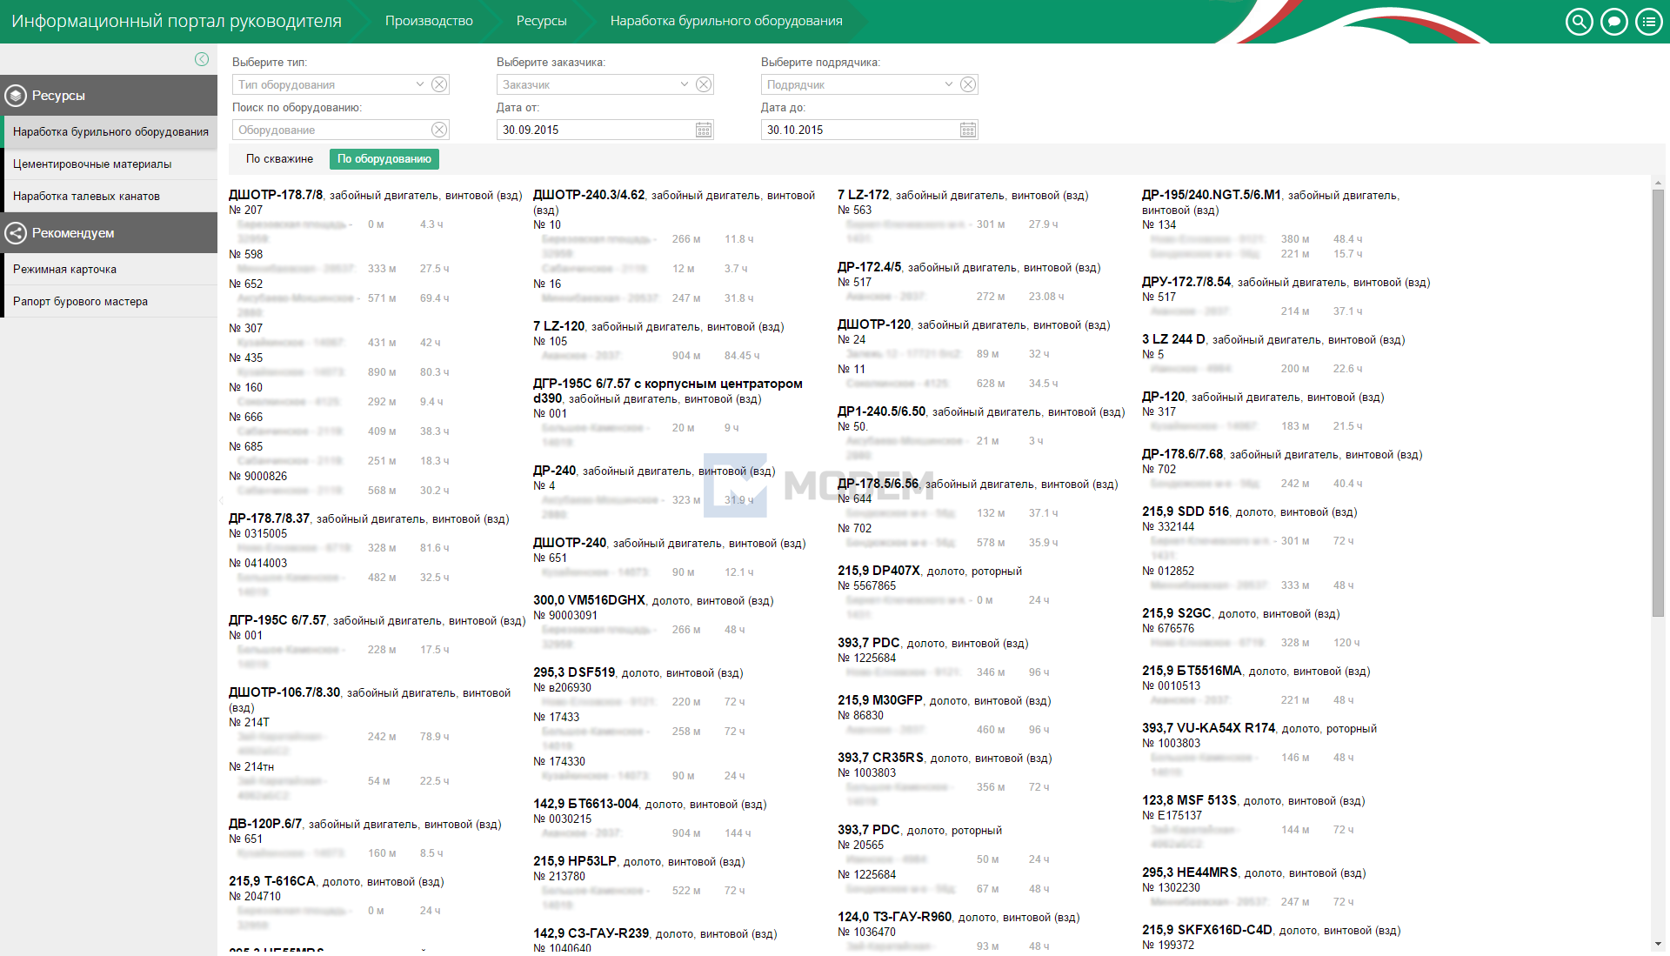Open calendar for Дата до field

click(968, 130)
